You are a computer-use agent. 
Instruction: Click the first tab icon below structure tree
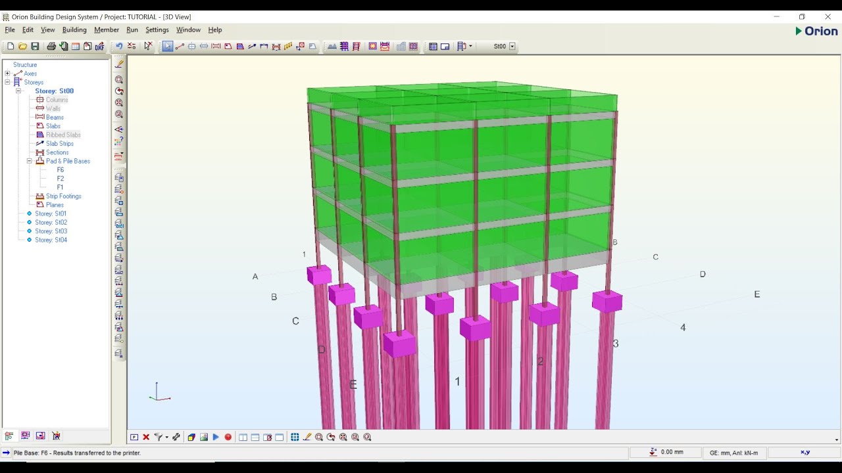(9, 436)
